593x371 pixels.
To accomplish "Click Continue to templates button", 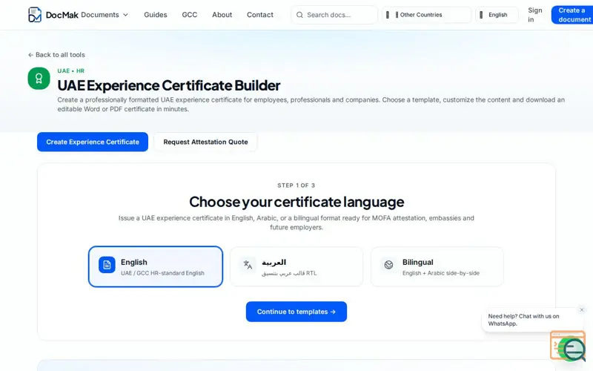I will point(296,312).
